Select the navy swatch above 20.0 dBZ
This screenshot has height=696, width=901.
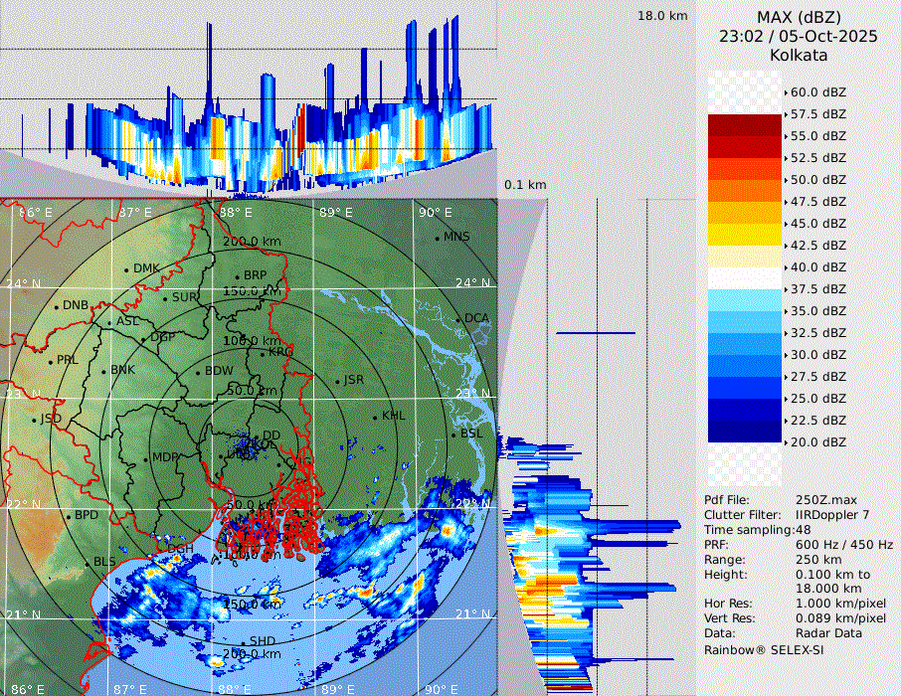[x=745, y=431]
